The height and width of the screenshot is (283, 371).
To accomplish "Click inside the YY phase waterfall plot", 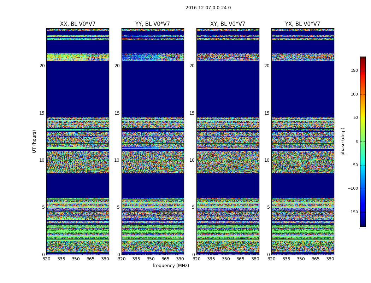I will click(x=153, y=141).
